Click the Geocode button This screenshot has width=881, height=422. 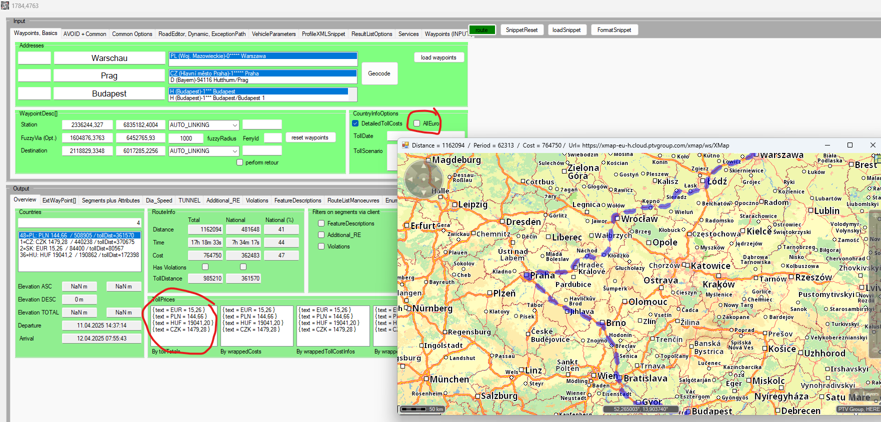pos(379,73)
